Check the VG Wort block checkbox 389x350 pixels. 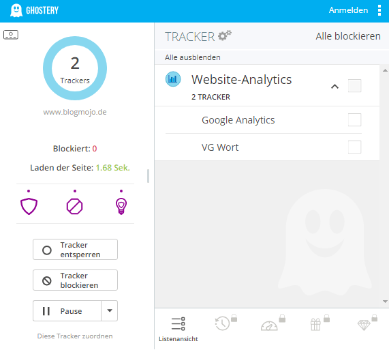354,147
